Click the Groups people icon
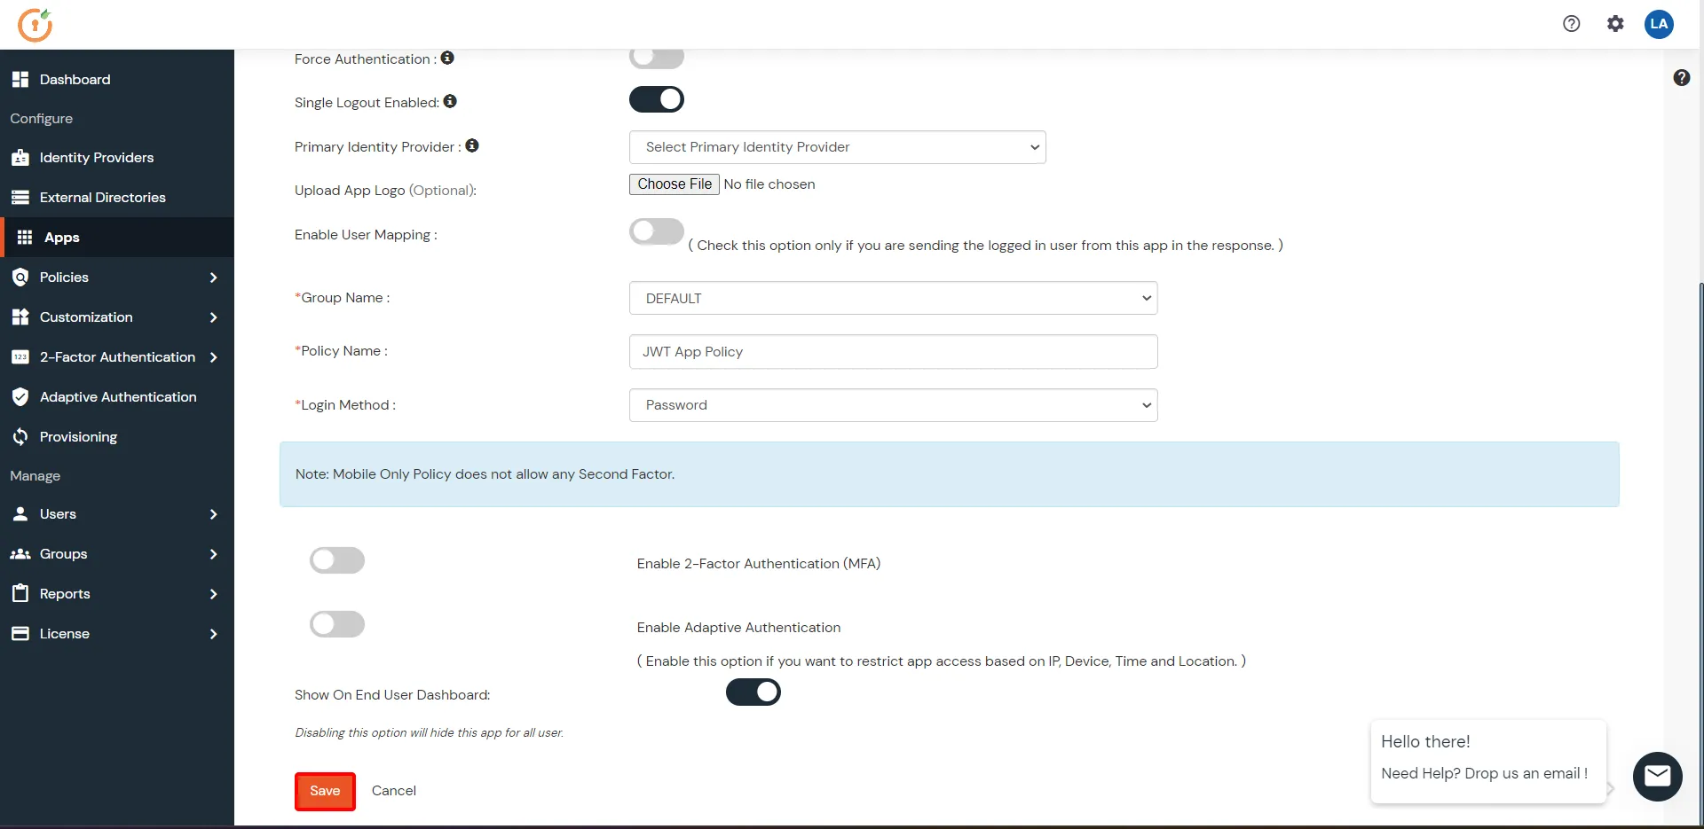The height and width of the screenshot is (829, 1704). click(20, 554)
